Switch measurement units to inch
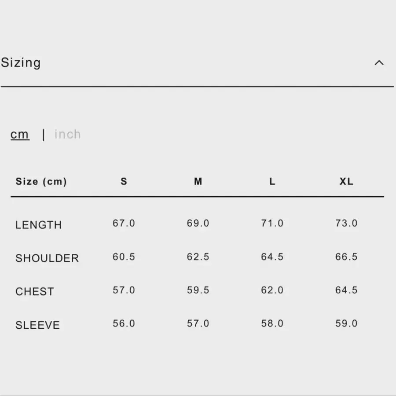 (x=68, y=134)
